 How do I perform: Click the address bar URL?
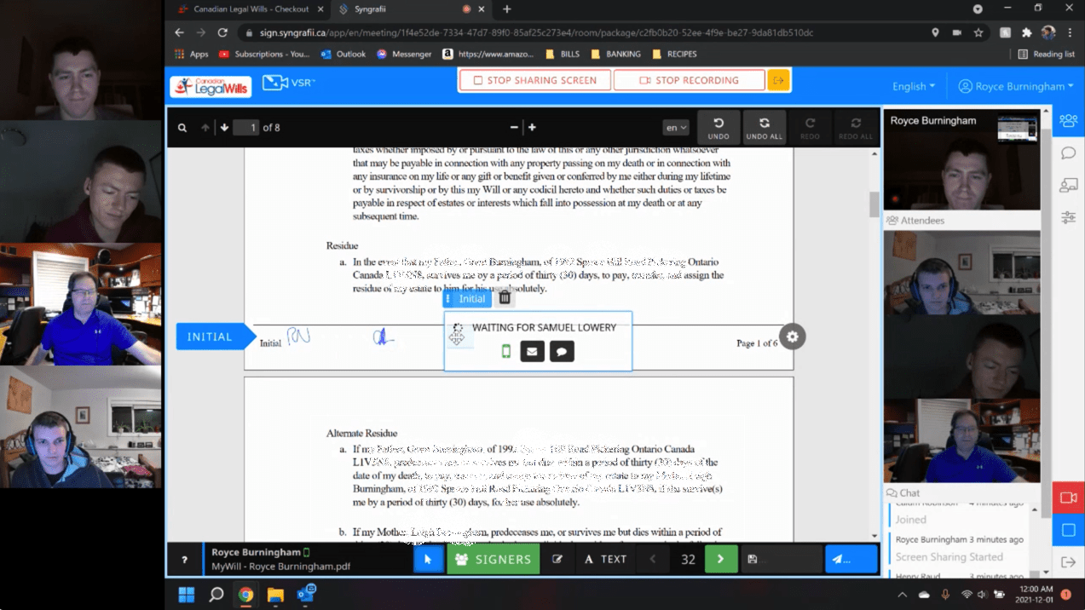pos(536,32)
